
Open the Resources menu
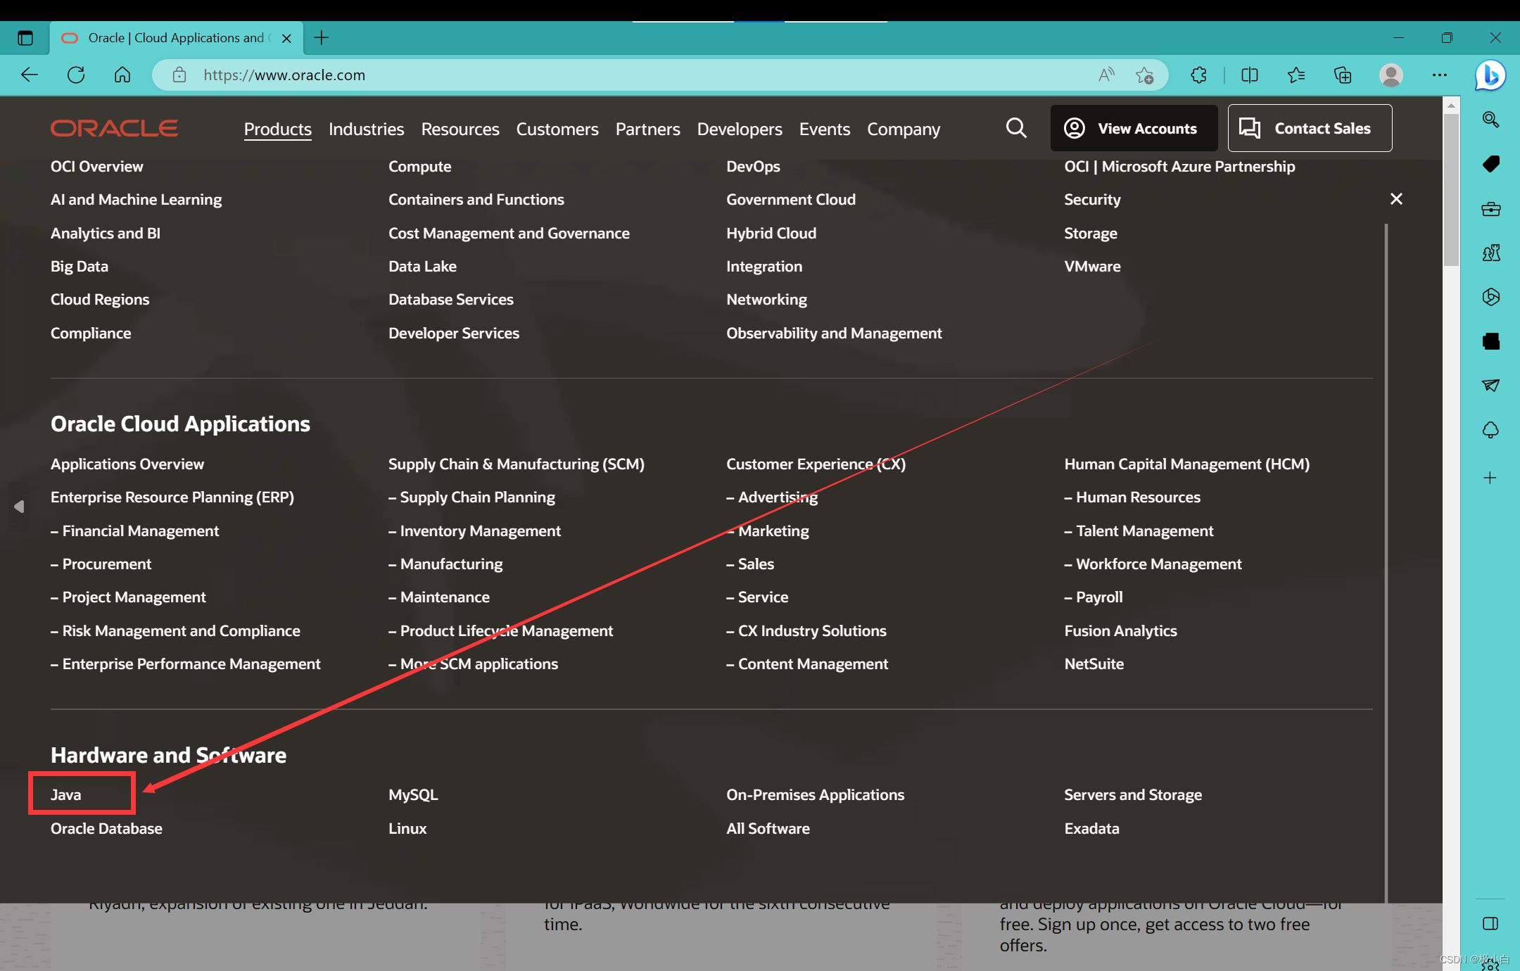(x=460, y=129)
